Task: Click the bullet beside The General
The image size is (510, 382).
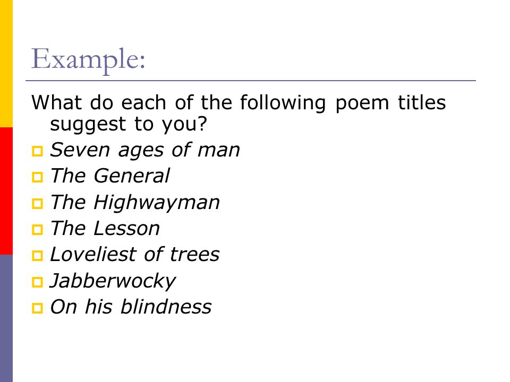Action: coord(37,177)
